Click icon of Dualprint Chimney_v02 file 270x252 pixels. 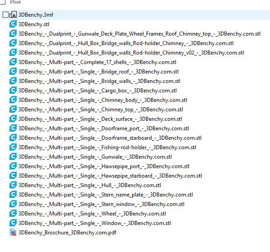[13, 53]
